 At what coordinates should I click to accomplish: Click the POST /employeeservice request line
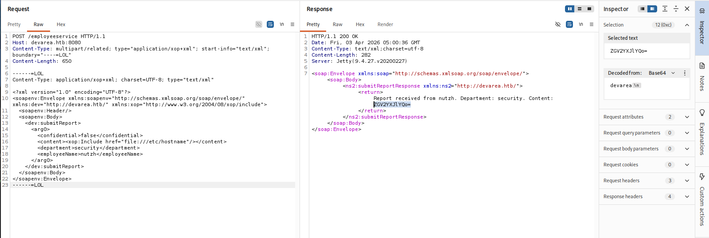(x=59, y=36)
